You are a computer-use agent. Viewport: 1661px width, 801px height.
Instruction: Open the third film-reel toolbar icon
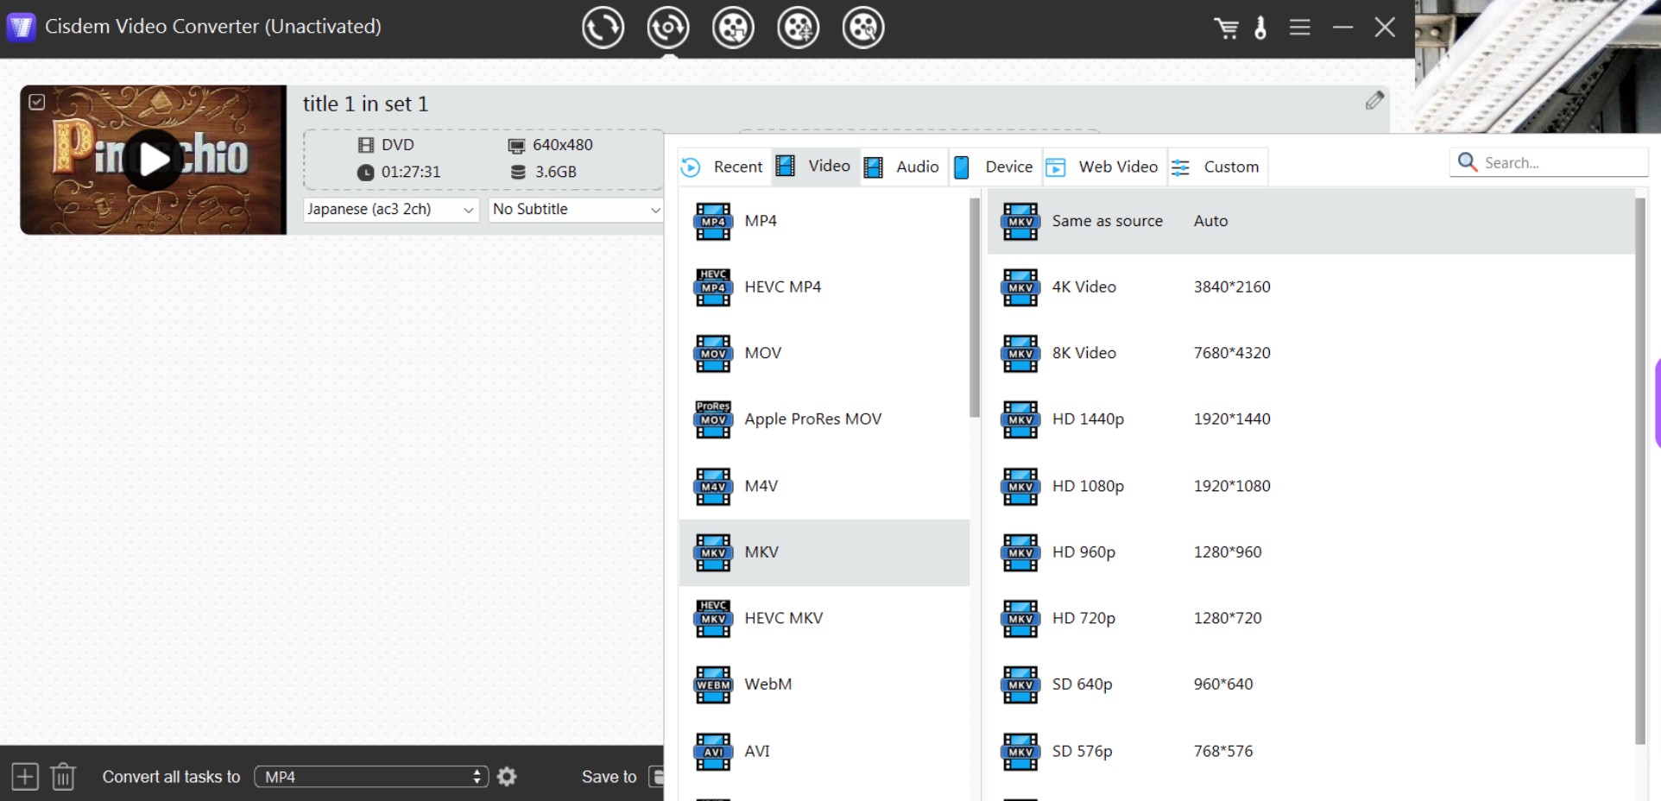point(733,28)
